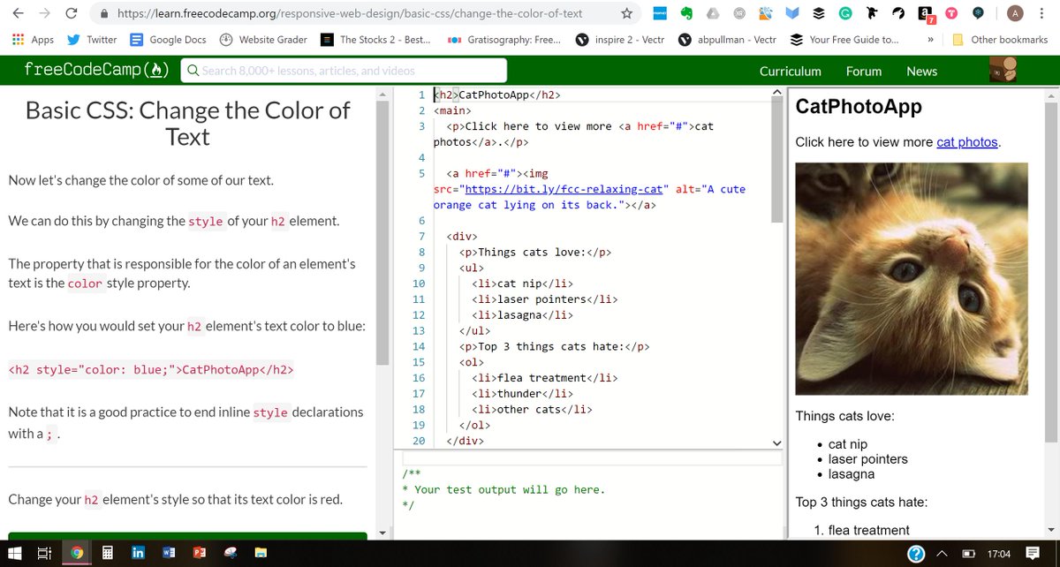Open Your Free Guide to bookmark
The height and width of the screenshot is (567, 1060).
pyautogui.click(x=844, y=40)
